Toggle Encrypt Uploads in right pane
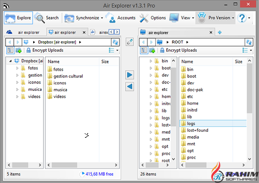This screenshot has width=259, height=183. pyautogui.click(x=178, y=50)
